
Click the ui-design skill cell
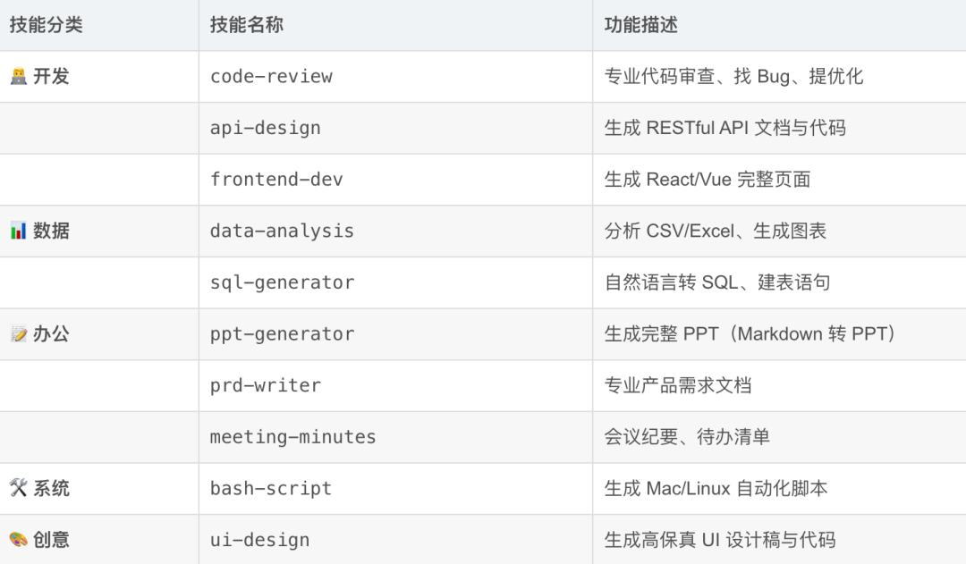pos(395,540)
